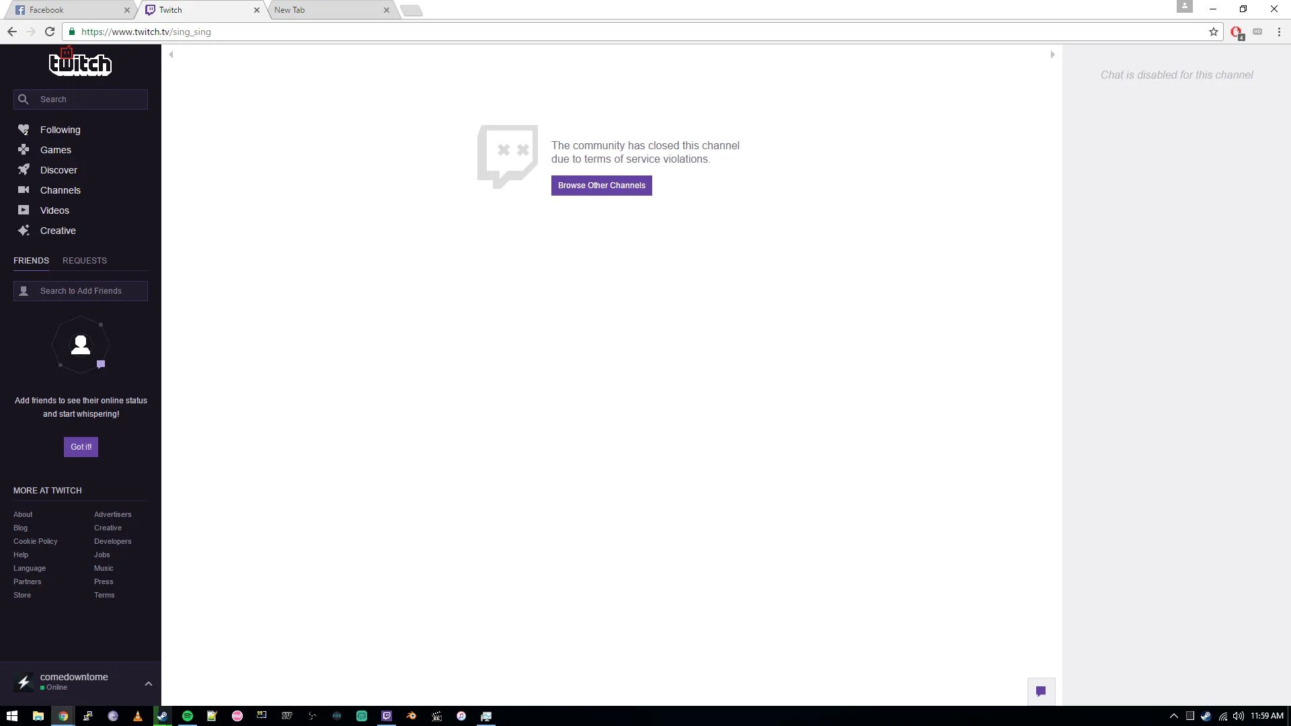Click the Twitch favicon in browser tab
This screenshot has height=726, width=1291.
(149, 10)
